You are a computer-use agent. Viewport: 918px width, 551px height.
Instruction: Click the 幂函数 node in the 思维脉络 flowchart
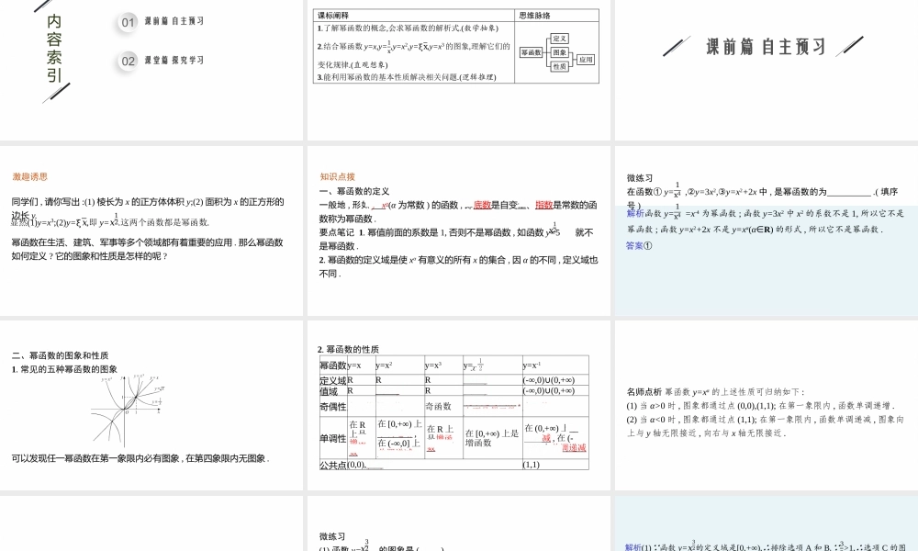pos(532,52)
